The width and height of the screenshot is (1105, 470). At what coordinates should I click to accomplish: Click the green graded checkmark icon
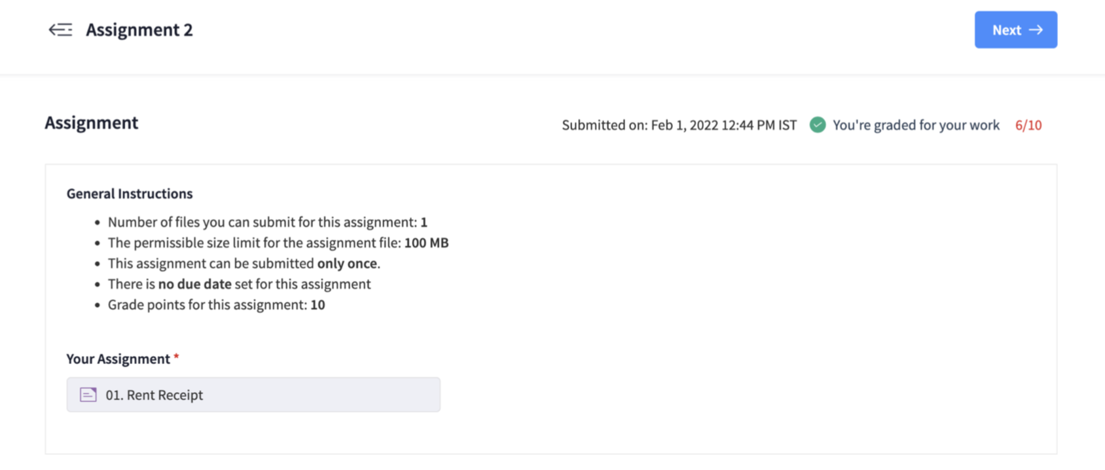818,125
